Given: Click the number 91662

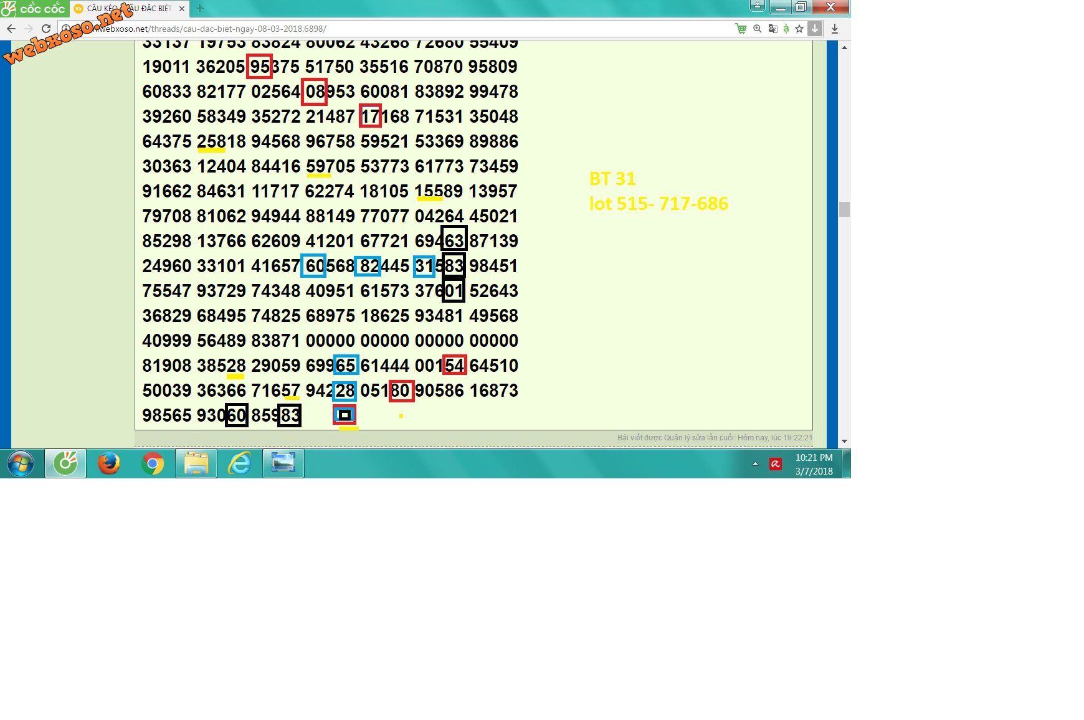Looking at the screenshot, I should 166,191.
